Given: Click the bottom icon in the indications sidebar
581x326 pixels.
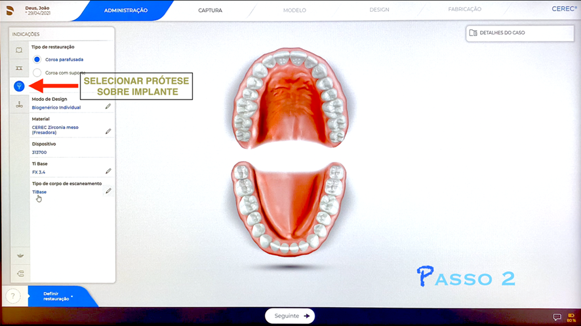Looking at the screenshot, I should 19,273.
